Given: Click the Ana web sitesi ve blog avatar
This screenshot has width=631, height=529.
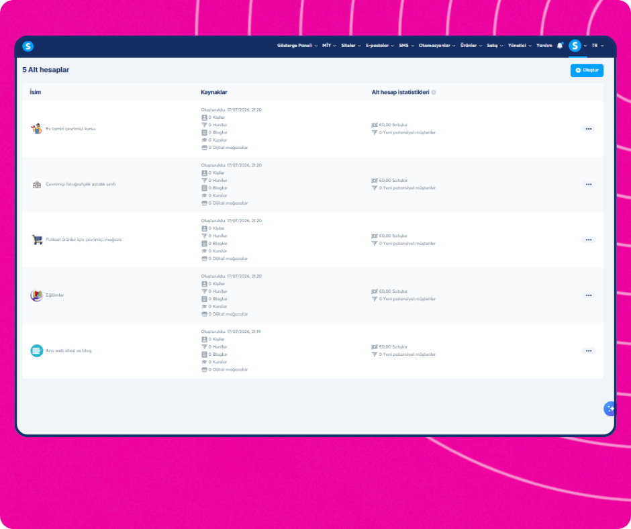Looking at the screenshot, I should pyautogui.click(x=37, y=350).
